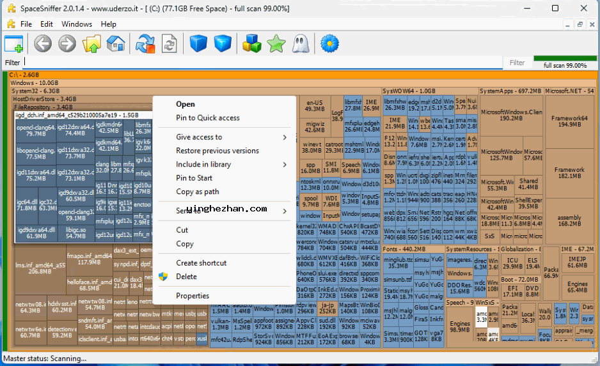600x366 pixels.
Task: Select Pin to Quick access
Action: pos(225,118)
